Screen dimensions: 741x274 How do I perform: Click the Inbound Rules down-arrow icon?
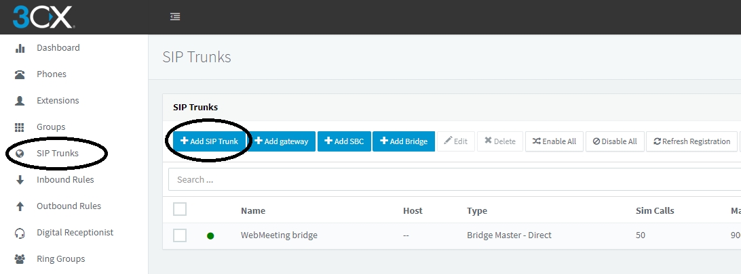20,180
